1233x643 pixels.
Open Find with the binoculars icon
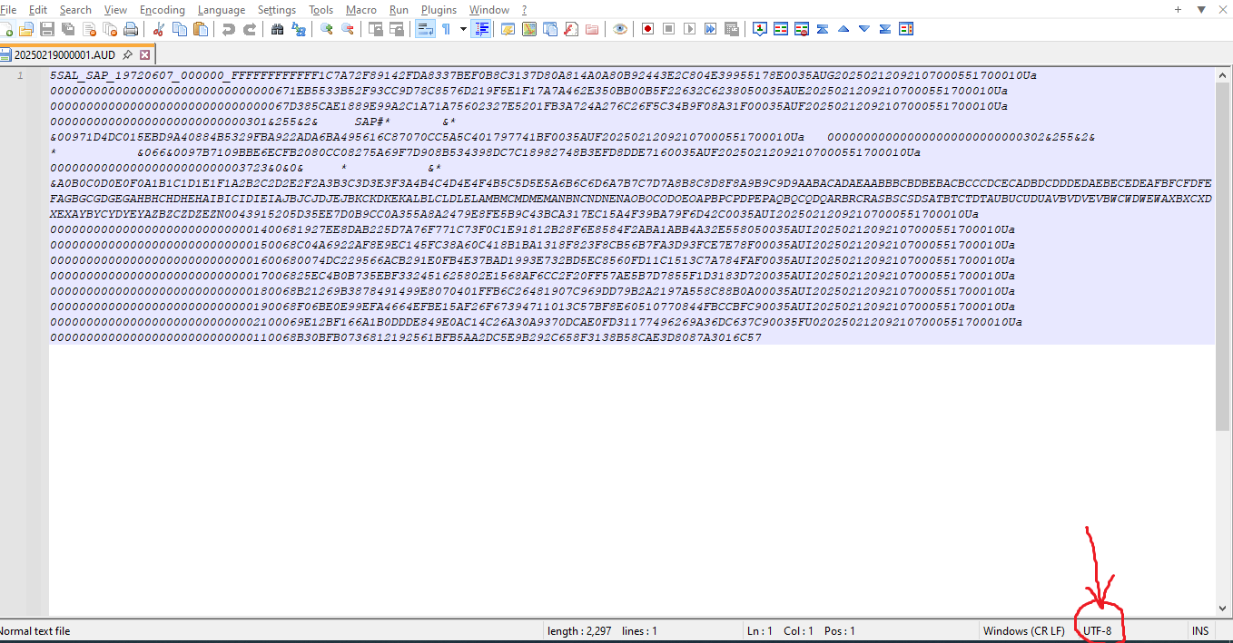point(277,29)
